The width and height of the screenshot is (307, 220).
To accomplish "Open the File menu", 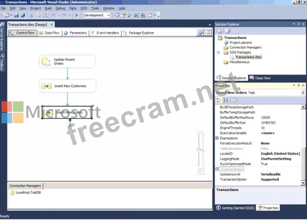I will tap(3, 9).
